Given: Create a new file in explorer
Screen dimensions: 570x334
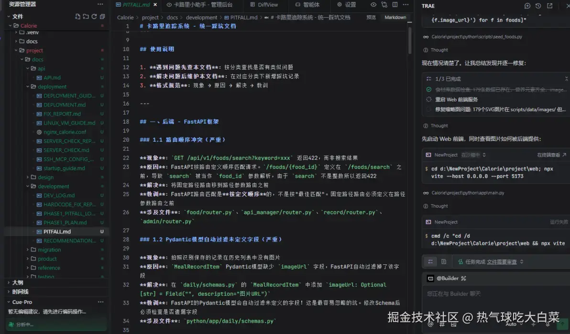Looking at the screenshot, I should coord(77,16).
